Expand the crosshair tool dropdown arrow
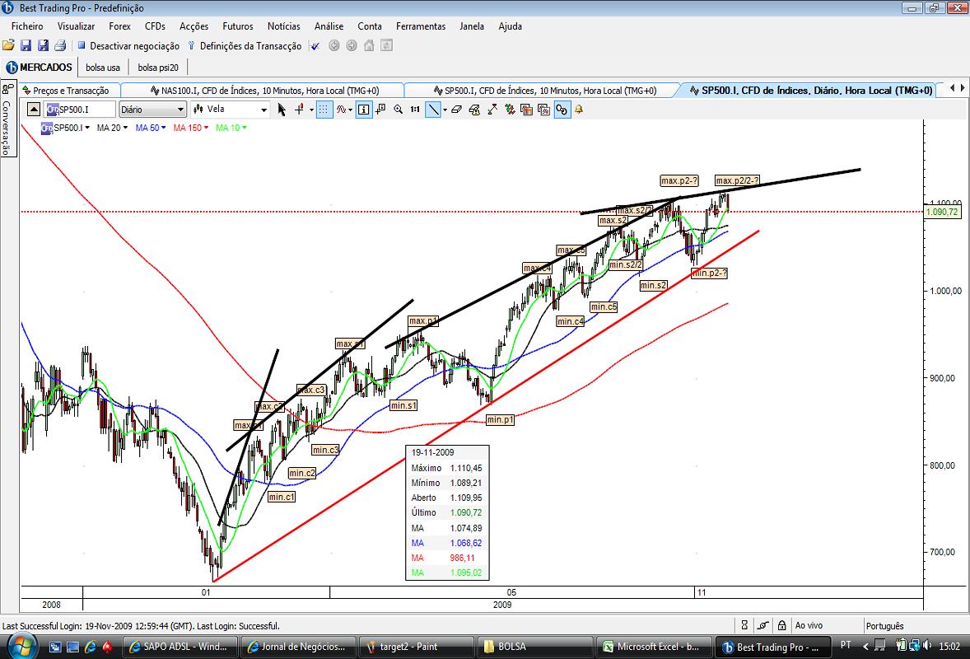This screenshot has width=970, height=659. coord(311,110)
